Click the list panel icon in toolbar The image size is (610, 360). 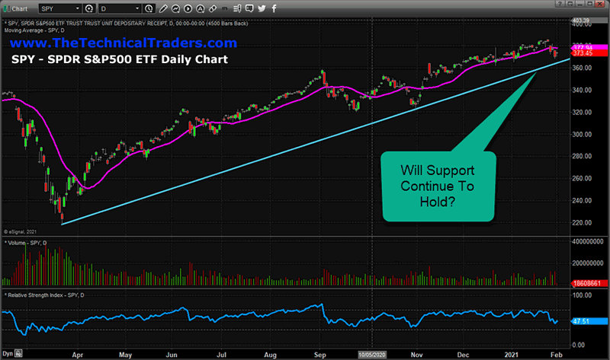(x=237, y=8)
